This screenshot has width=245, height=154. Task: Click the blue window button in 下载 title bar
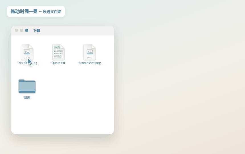(27, 30)
